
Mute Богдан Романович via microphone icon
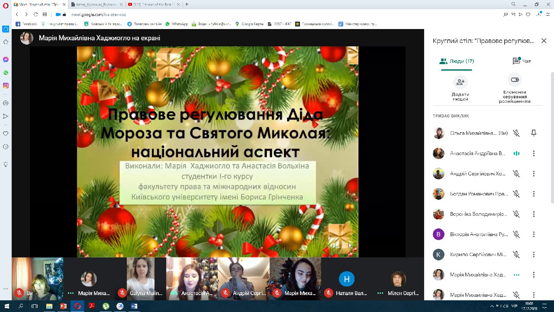(x=516, y=194)
